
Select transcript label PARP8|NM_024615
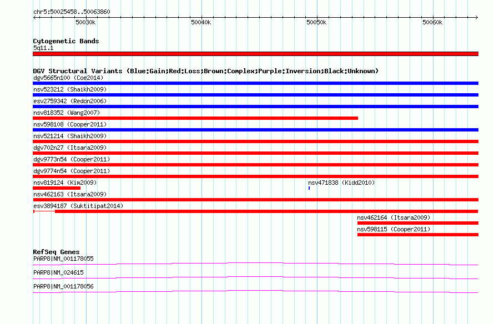click(x=58, y=272)
